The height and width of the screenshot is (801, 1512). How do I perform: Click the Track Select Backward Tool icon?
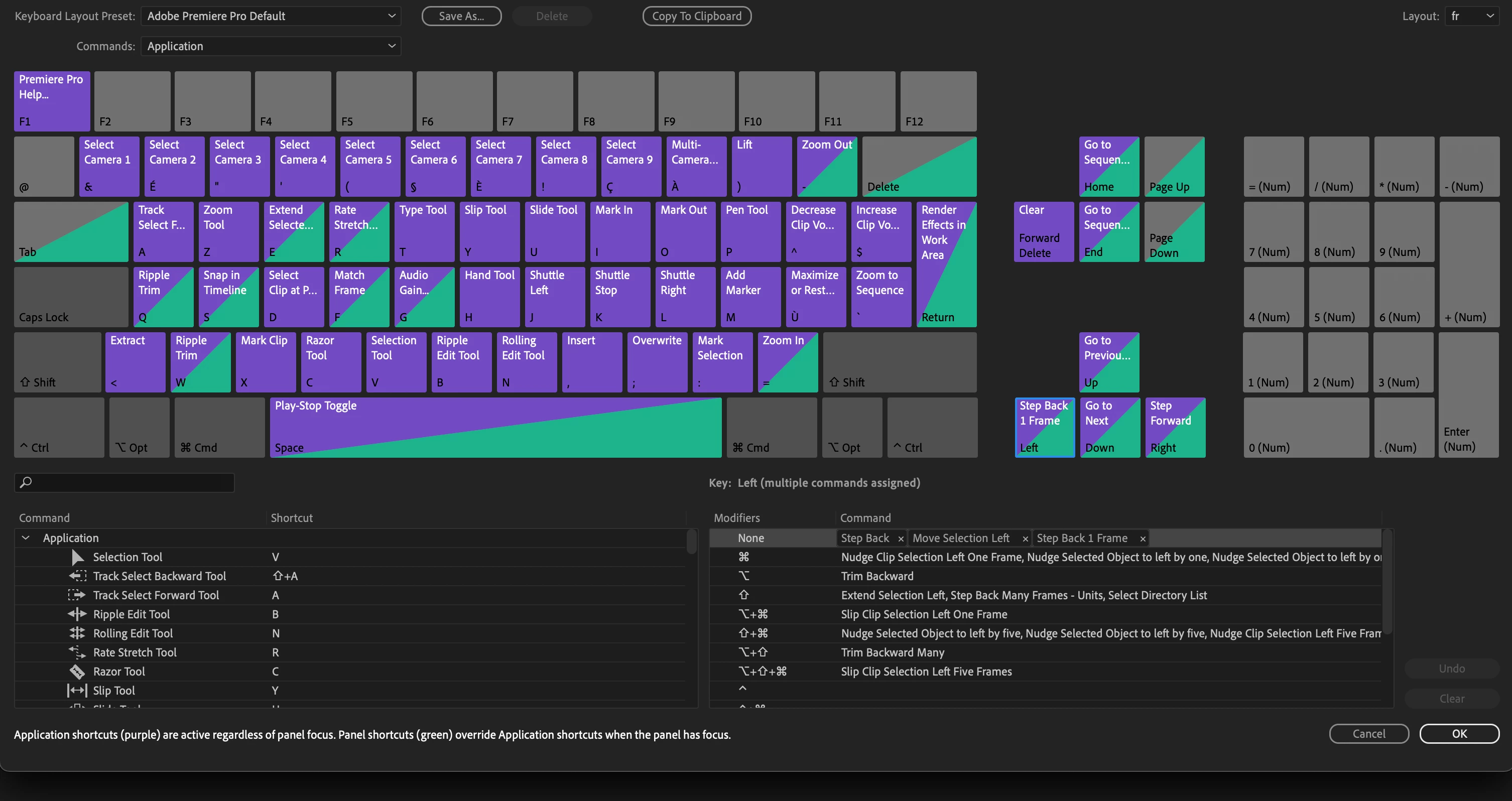pyautogui.click(x=77, y=576)
